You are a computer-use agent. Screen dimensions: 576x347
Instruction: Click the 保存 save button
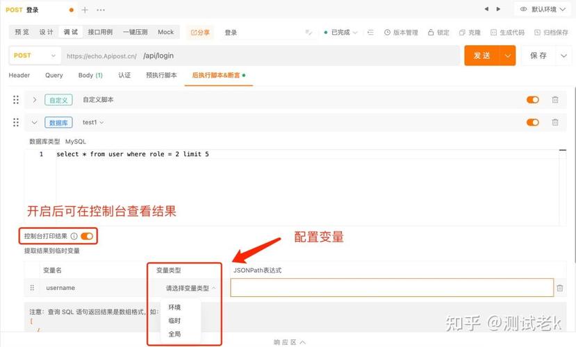538,56
